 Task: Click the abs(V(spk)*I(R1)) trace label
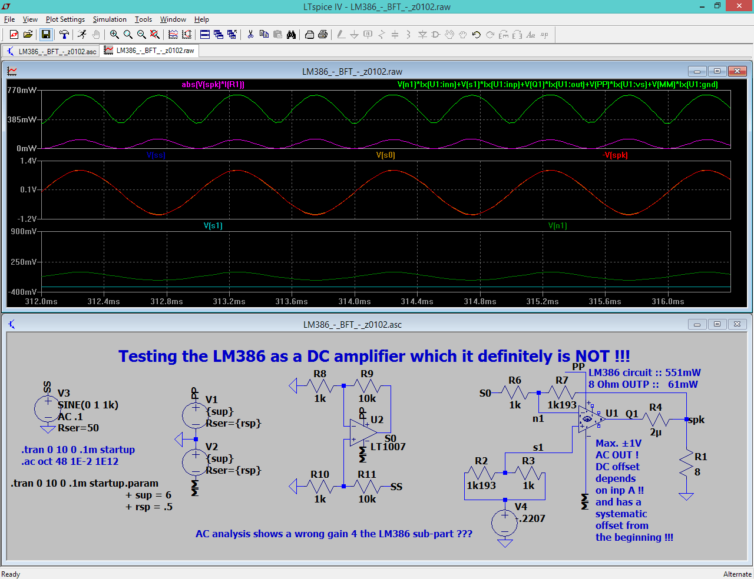click(213, 85)
